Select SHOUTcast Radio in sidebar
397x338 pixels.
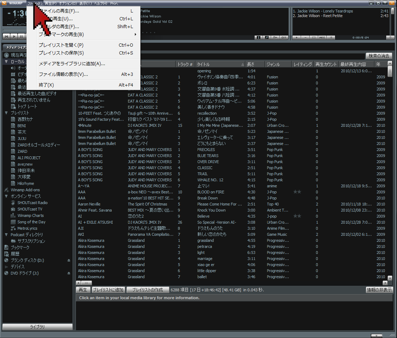pos(32,203)
